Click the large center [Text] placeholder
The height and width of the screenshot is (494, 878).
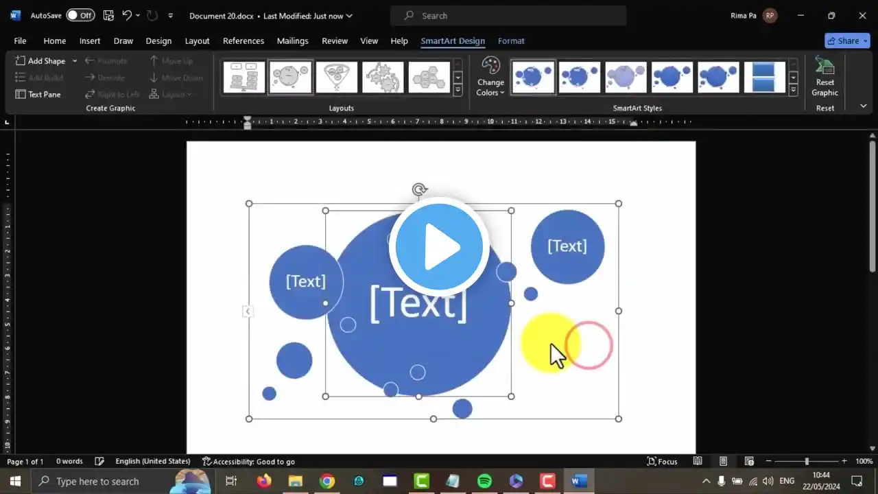click(x=418, y=303)
